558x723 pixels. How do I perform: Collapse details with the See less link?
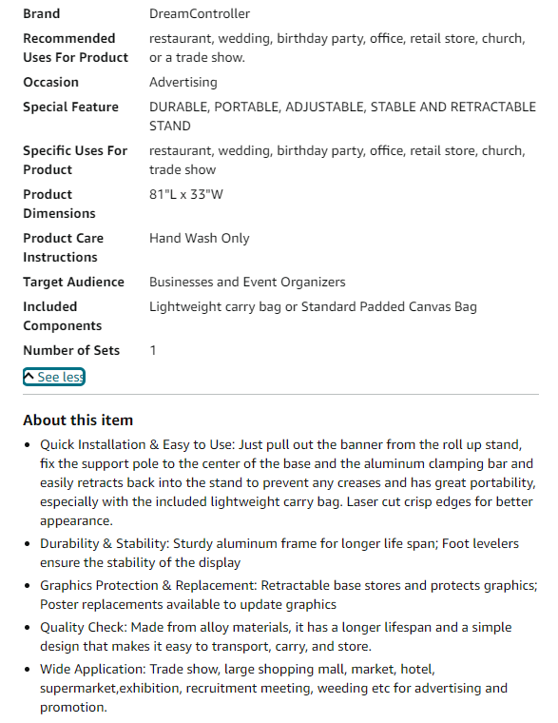click(54, 377)
